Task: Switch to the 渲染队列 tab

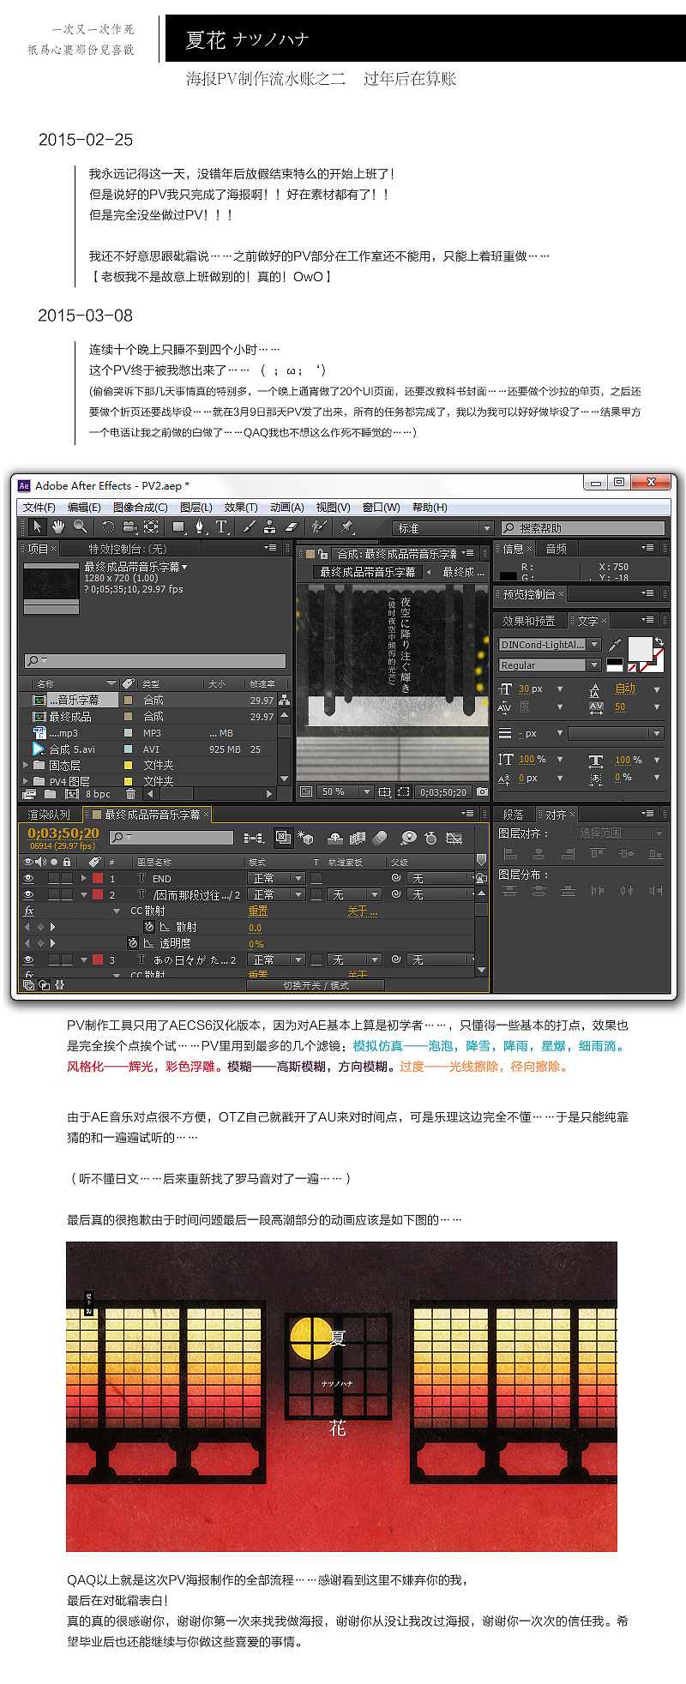Action: point(49,814)
